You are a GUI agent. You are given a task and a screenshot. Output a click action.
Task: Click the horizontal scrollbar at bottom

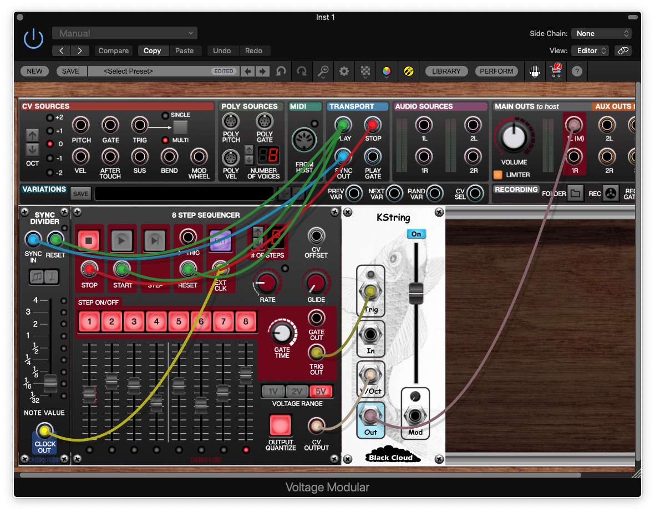pos(301,475)
